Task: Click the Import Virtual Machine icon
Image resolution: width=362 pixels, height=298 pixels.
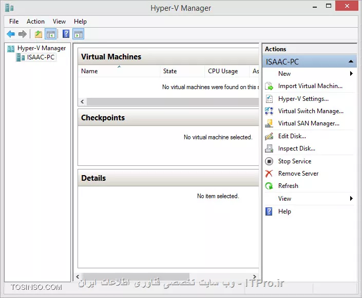Action: point(269,86)
